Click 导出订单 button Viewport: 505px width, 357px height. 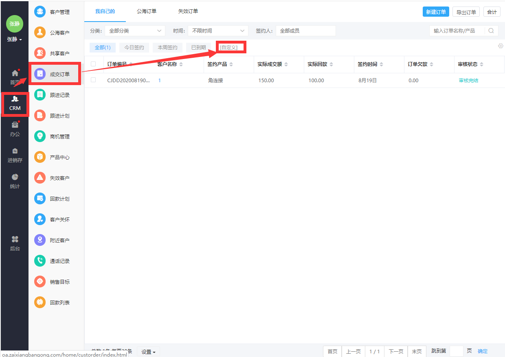[466, 12]
